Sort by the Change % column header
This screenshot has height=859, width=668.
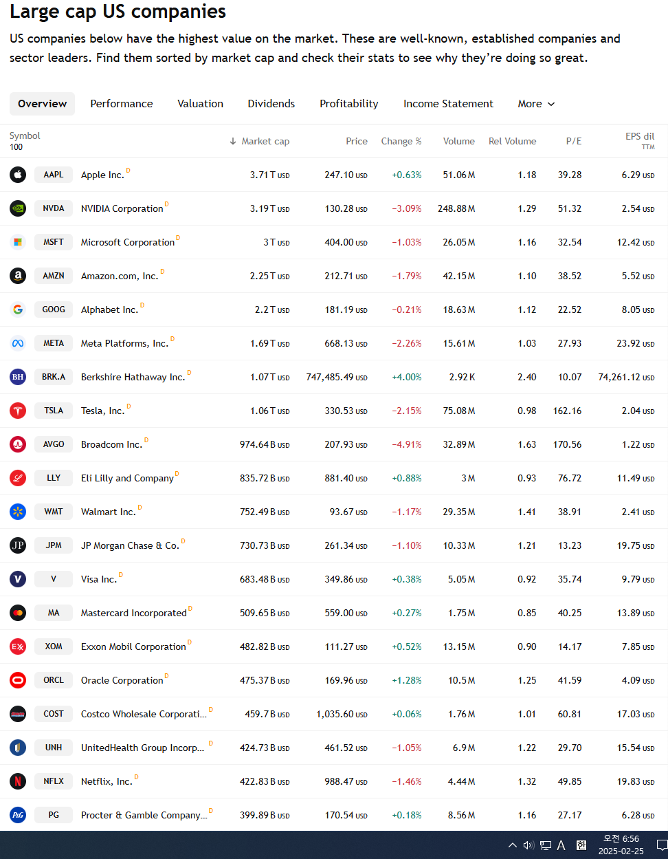[401, 141]
